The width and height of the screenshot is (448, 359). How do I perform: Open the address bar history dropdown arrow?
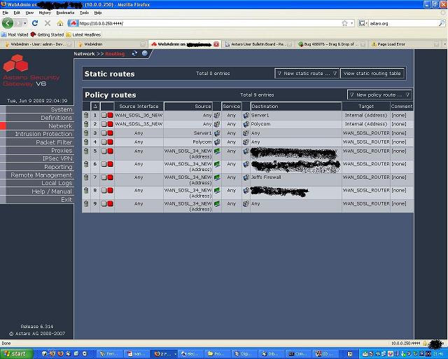(352, 23)
